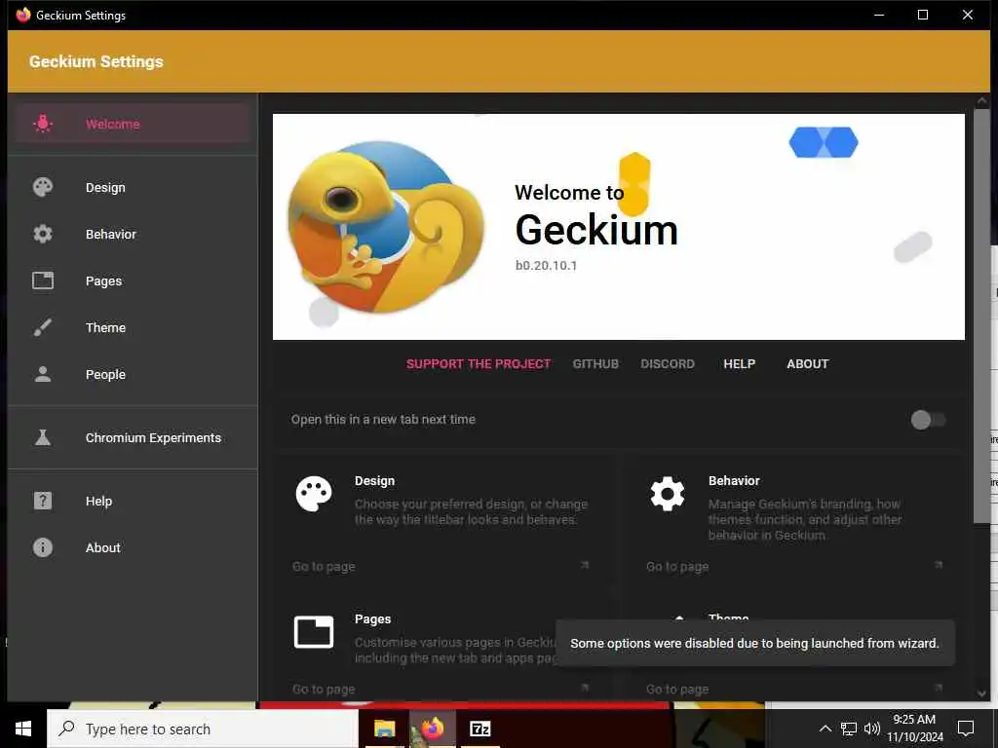This screenshot has width=998, height=748.
Task: Click the network icon in system tray
Action: coord(849,729)
